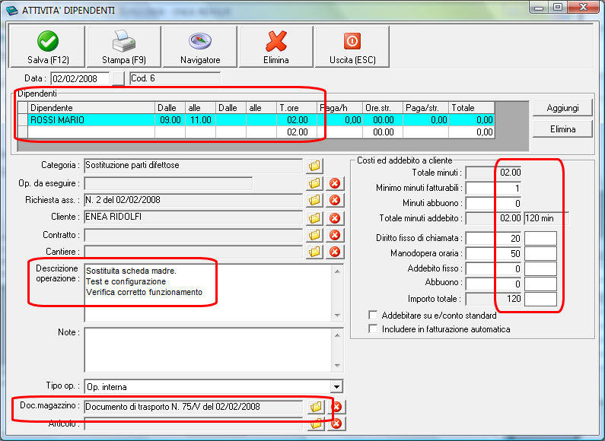Click the Totale column header
Image resolution: width=605 pixels, height=441 pixels.
pos(472,108)
